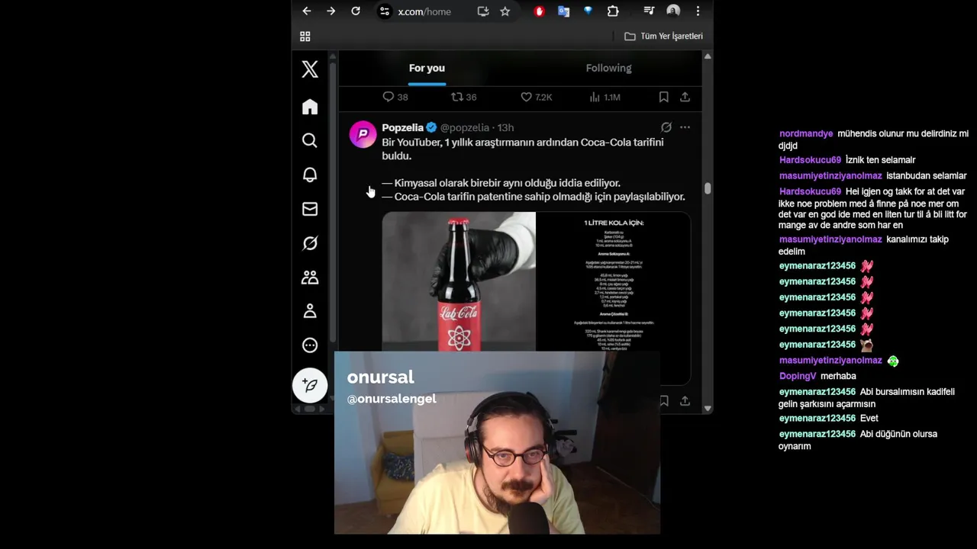Go forward with the browser forward arrow
Image resolution: width=977 pixels, height=549 pixels.
coord(331,11)
